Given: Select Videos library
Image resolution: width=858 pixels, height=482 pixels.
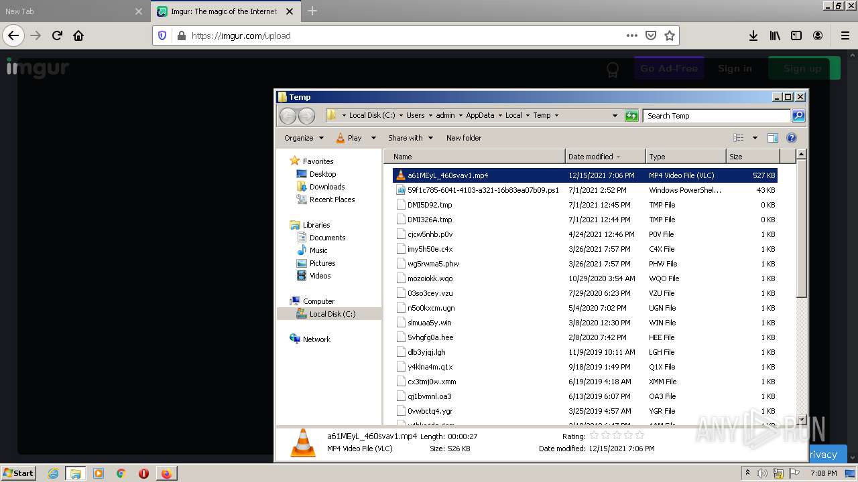Looking at the screenshot, I should click(320, 276).
